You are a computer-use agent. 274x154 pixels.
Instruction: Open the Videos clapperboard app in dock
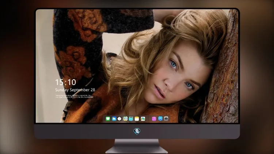pos(131,119)
